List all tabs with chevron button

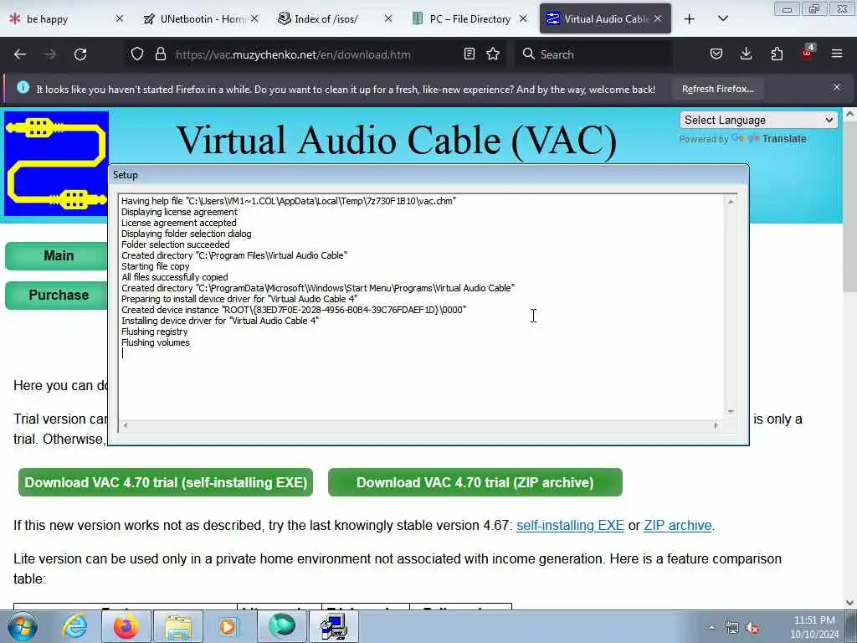722,19
